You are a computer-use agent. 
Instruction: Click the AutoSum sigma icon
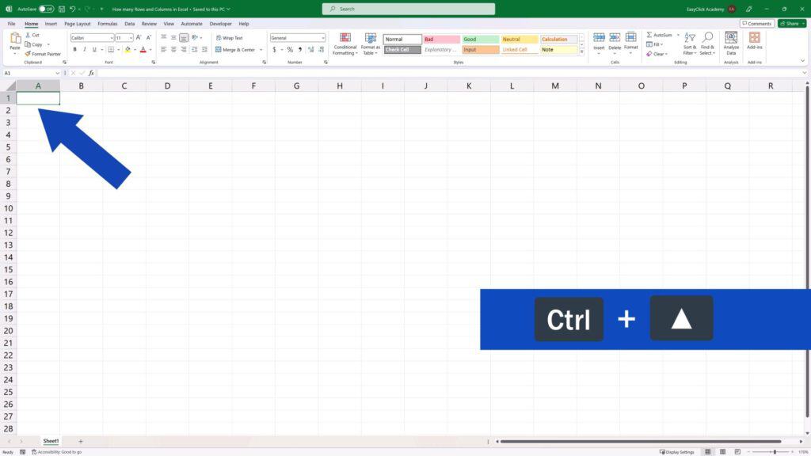(649, 35)
